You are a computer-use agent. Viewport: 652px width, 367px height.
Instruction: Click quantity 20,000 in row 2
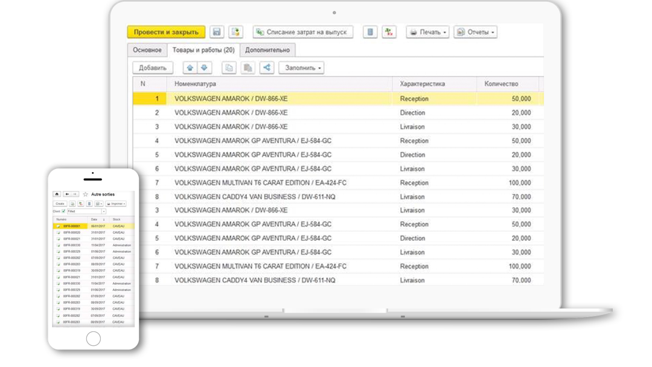click(521, 113)
